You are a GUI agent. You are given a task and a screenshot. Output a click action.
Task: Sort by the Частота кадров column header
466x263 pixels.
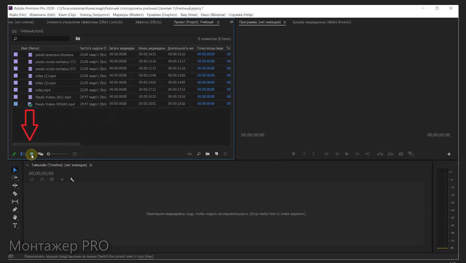pyautogui.click(x=93, y=48)
